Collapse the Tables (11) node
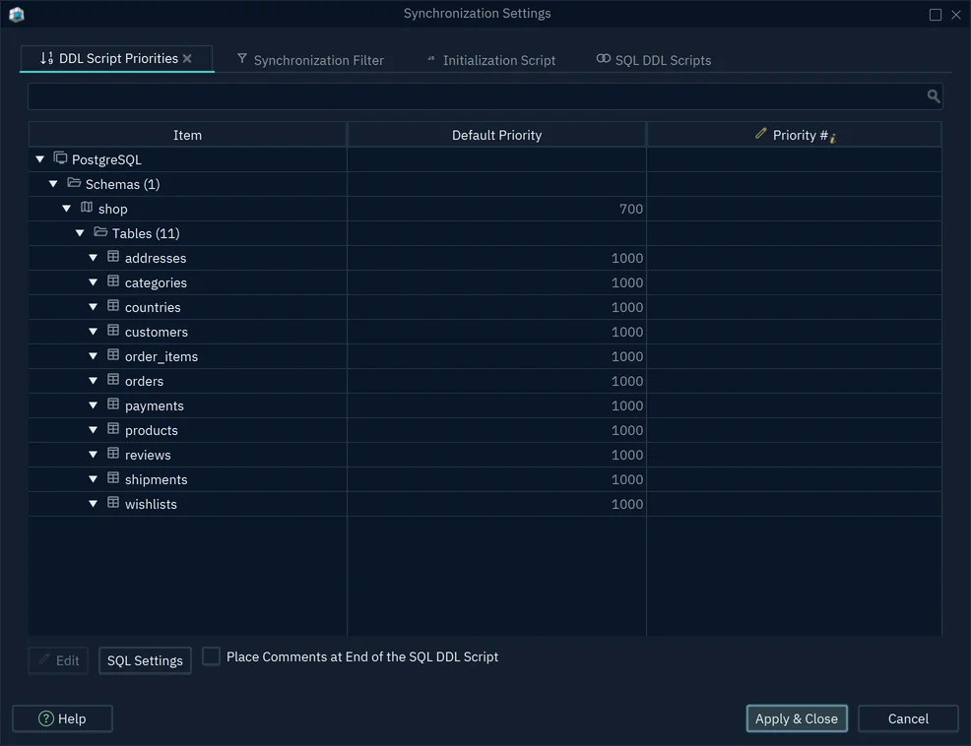 [80, 233]
